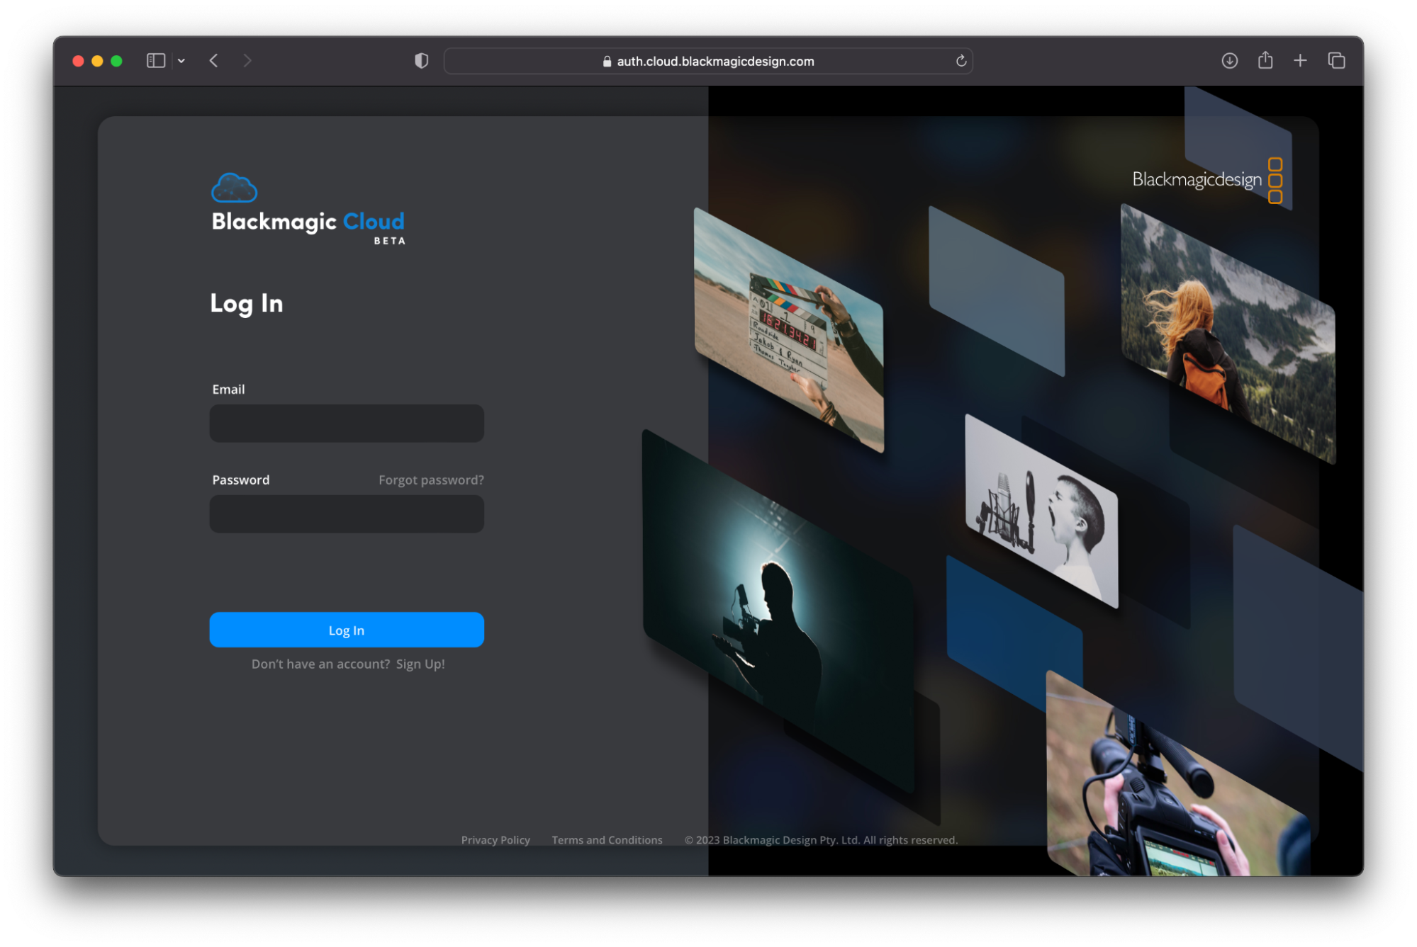Go forward with the forward arrow
1417x947 pixels.
(247, 61)
